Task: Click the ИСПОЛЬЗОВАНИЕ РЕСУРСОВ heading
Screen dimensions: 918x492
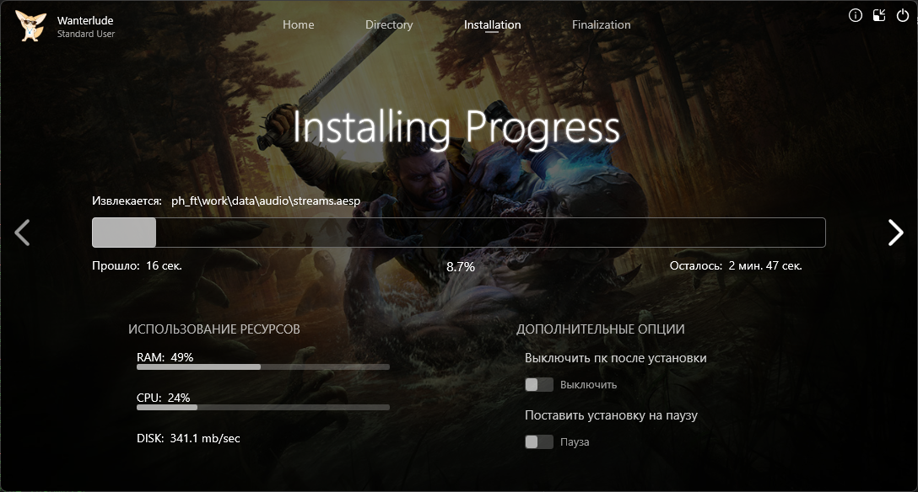Action: pyautogui.click(x=214, y=329)
